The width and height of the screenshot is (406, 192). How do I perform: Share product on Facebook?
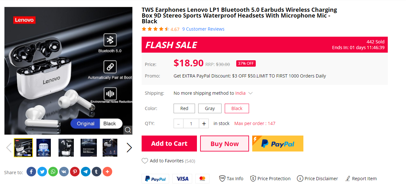(31, 172)
